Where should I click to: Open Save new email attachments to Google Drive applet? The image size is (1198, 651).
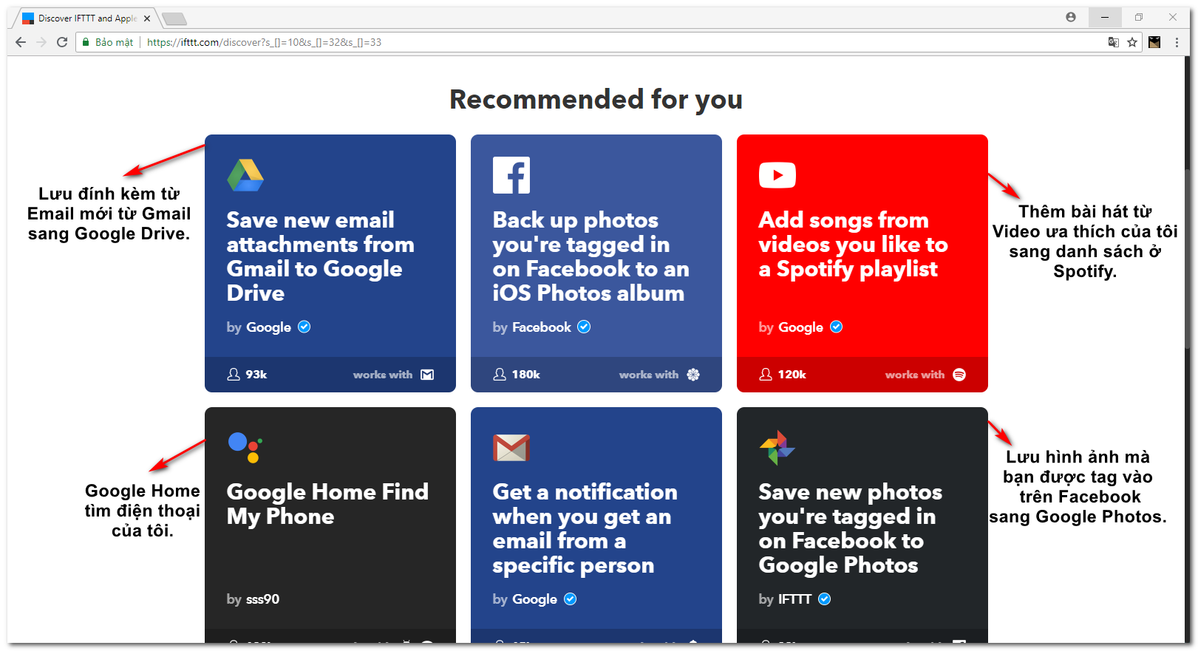330,263
